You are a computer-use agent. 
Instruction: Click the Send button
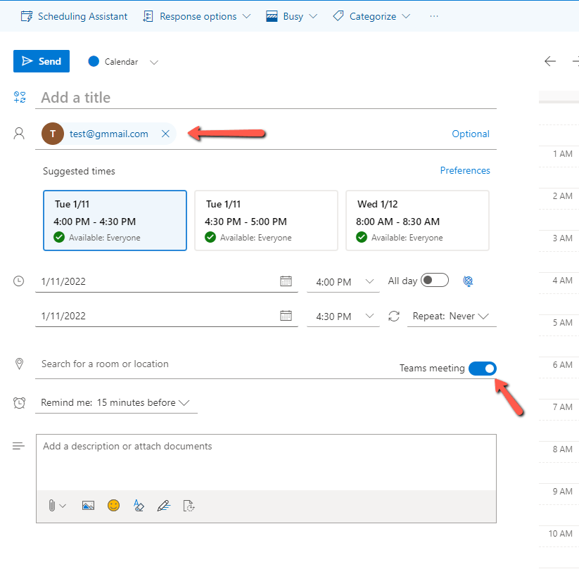[42, 61]
